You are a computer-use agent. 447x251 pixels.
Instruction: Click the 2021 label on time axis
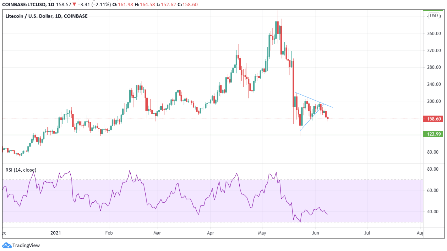(x=56, y=233)
